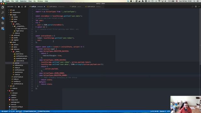Open the Help menu
The image size is (201, 113).
click(x=46, y=1)
